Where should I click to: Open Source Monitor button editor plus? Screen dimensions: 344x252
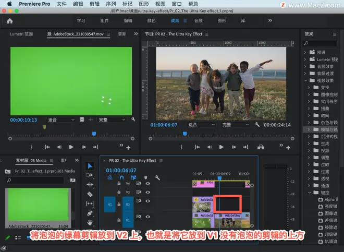pyautogui.click(x=128, y=148)
